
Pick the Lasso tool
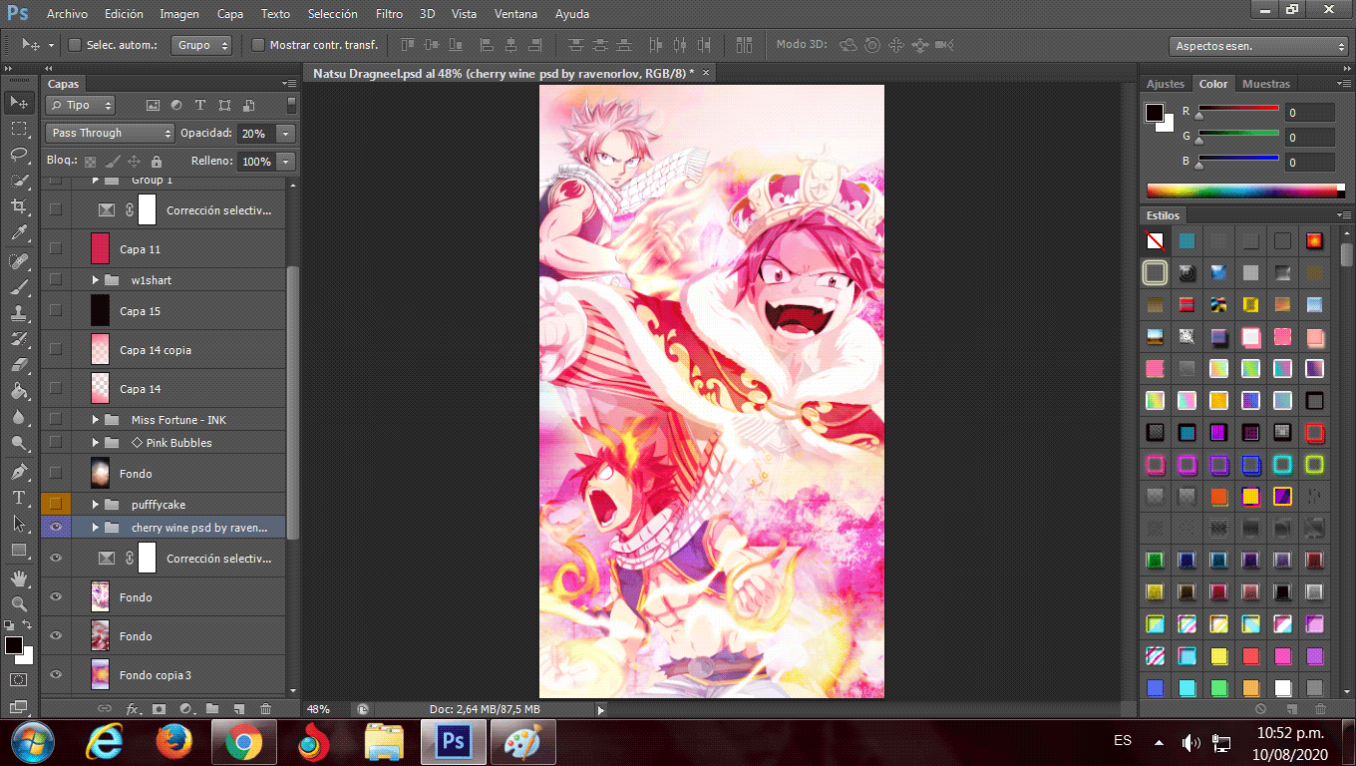(19, 155)
